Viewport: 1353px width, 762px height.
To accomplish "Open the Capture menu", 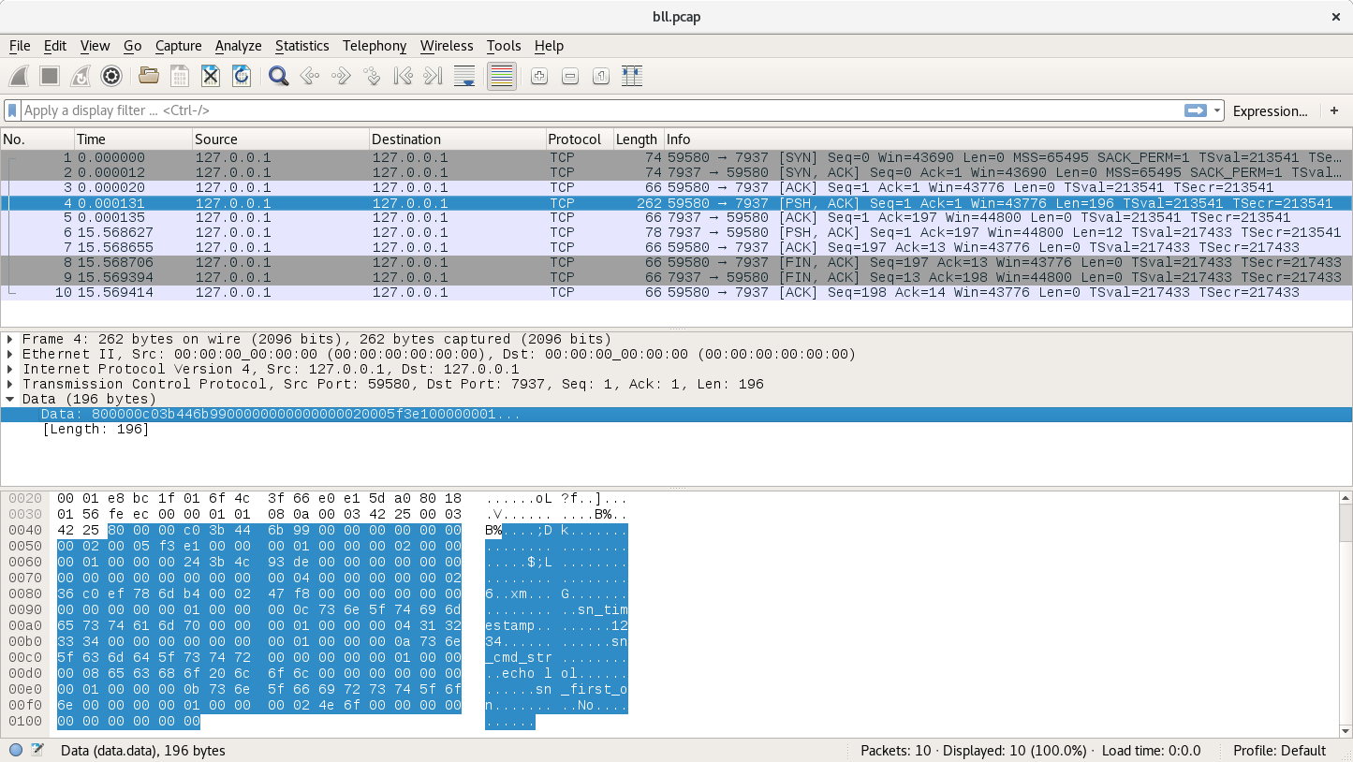I will pos(178,46).
